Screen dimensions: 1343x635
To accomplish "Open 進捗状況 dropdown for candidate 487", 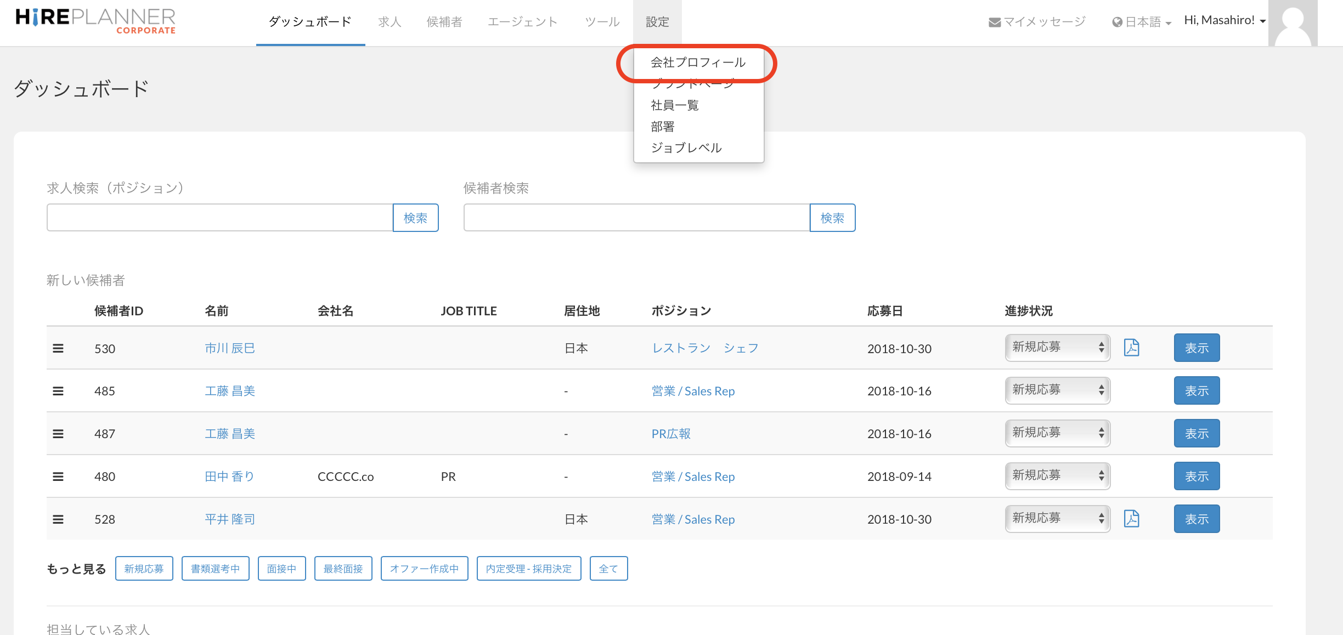I will [x=1057, y=433].
